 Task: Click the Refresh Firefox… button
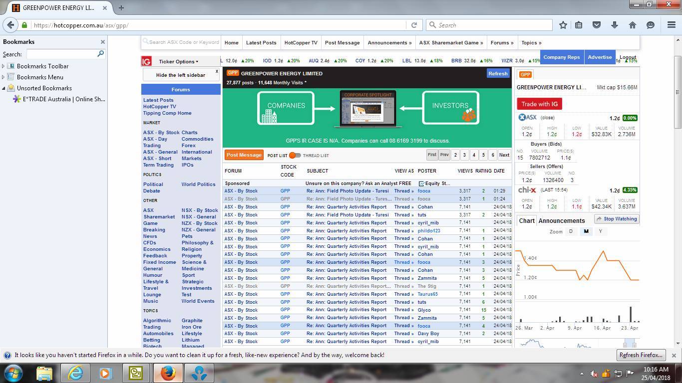(641, 355)
